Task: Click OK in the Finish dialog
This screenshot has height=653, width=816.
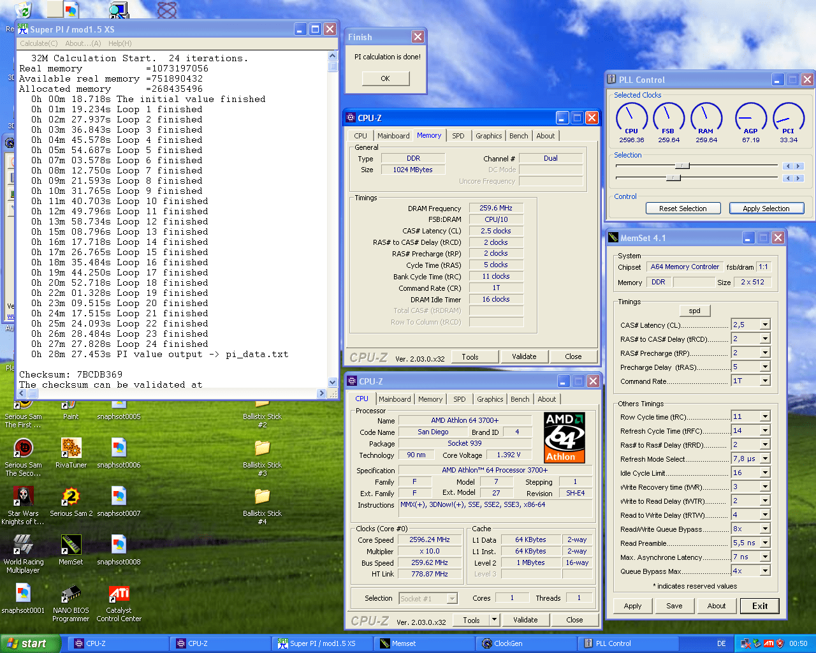Action: [x=385, y=78]
